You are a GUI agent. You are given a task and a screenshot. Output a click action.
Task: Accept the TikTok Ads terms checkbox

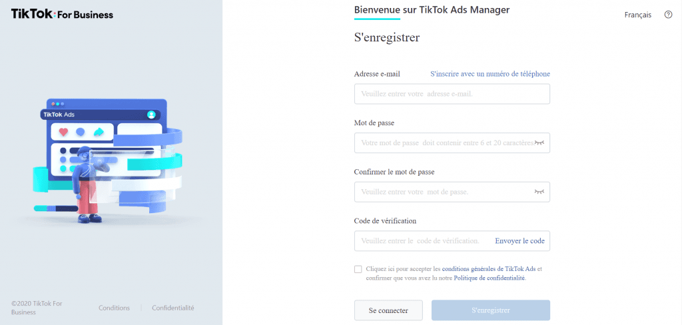pyautogui.click(x=358, y=269)
